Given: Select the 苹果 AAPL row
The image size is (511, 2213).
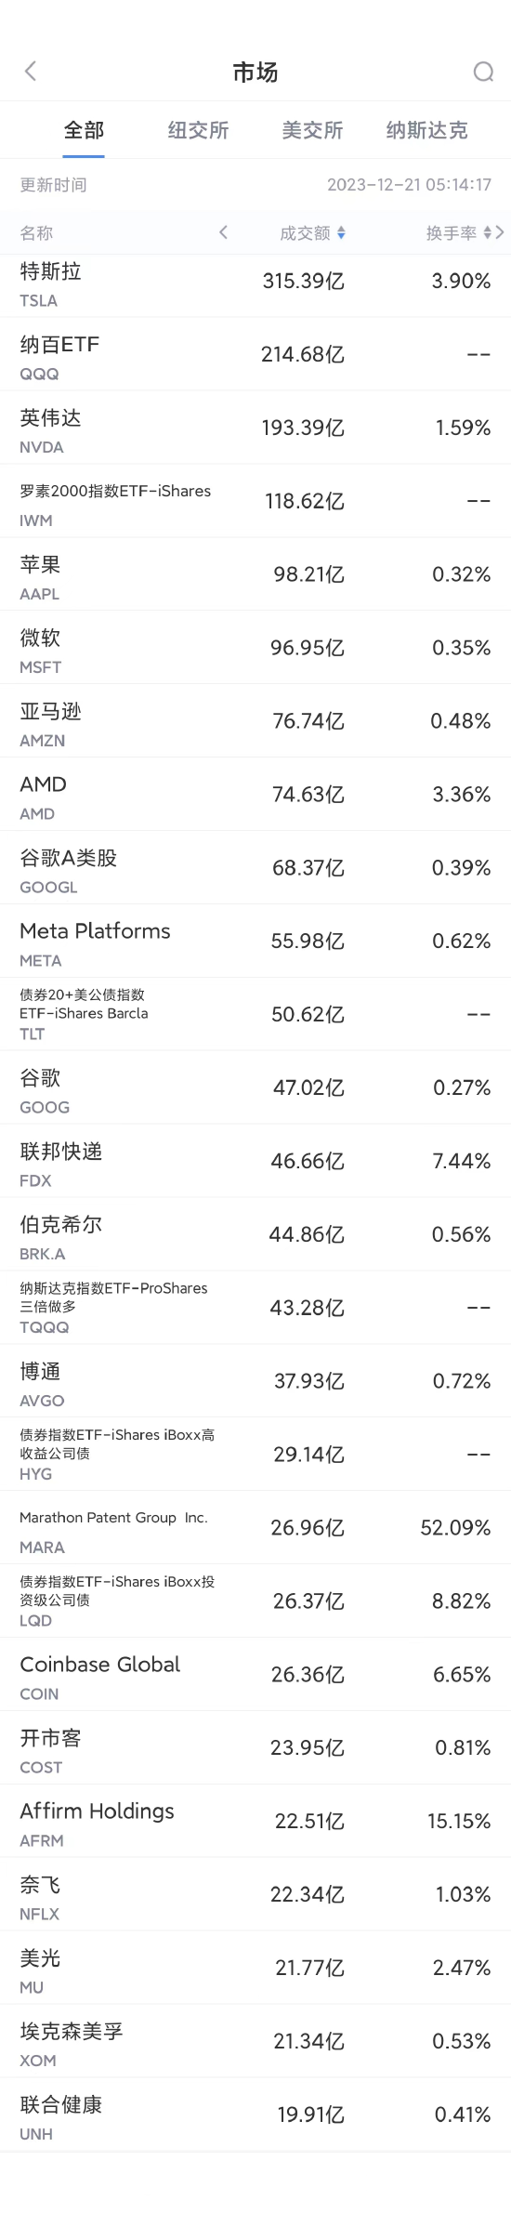Looking at the screenshot, I should 255,574.
